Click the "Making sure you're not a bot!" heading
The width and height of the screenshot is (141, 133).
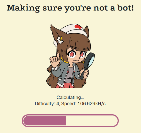click(70, 8)
